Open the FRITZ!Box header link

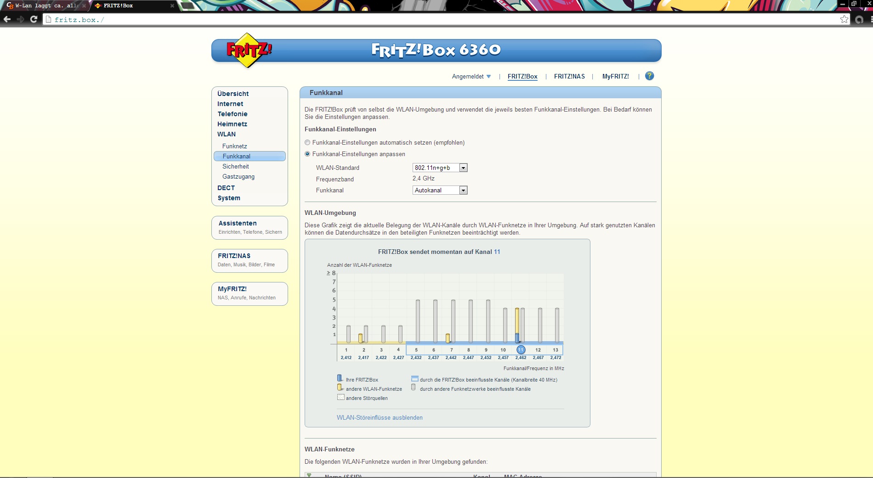click(522, 77)
